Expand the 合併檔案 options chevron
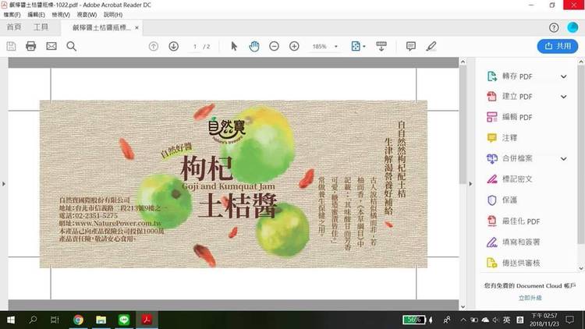 tap(563, 158)
